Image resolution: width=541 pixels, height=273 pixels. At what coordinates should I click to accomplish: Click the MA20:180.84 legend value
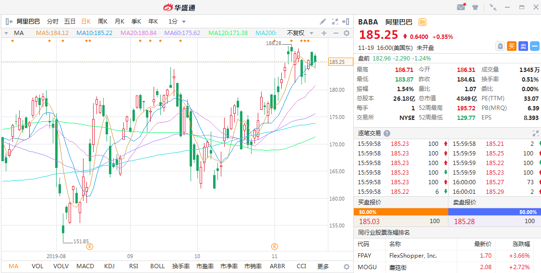click(x=138, y=33)
